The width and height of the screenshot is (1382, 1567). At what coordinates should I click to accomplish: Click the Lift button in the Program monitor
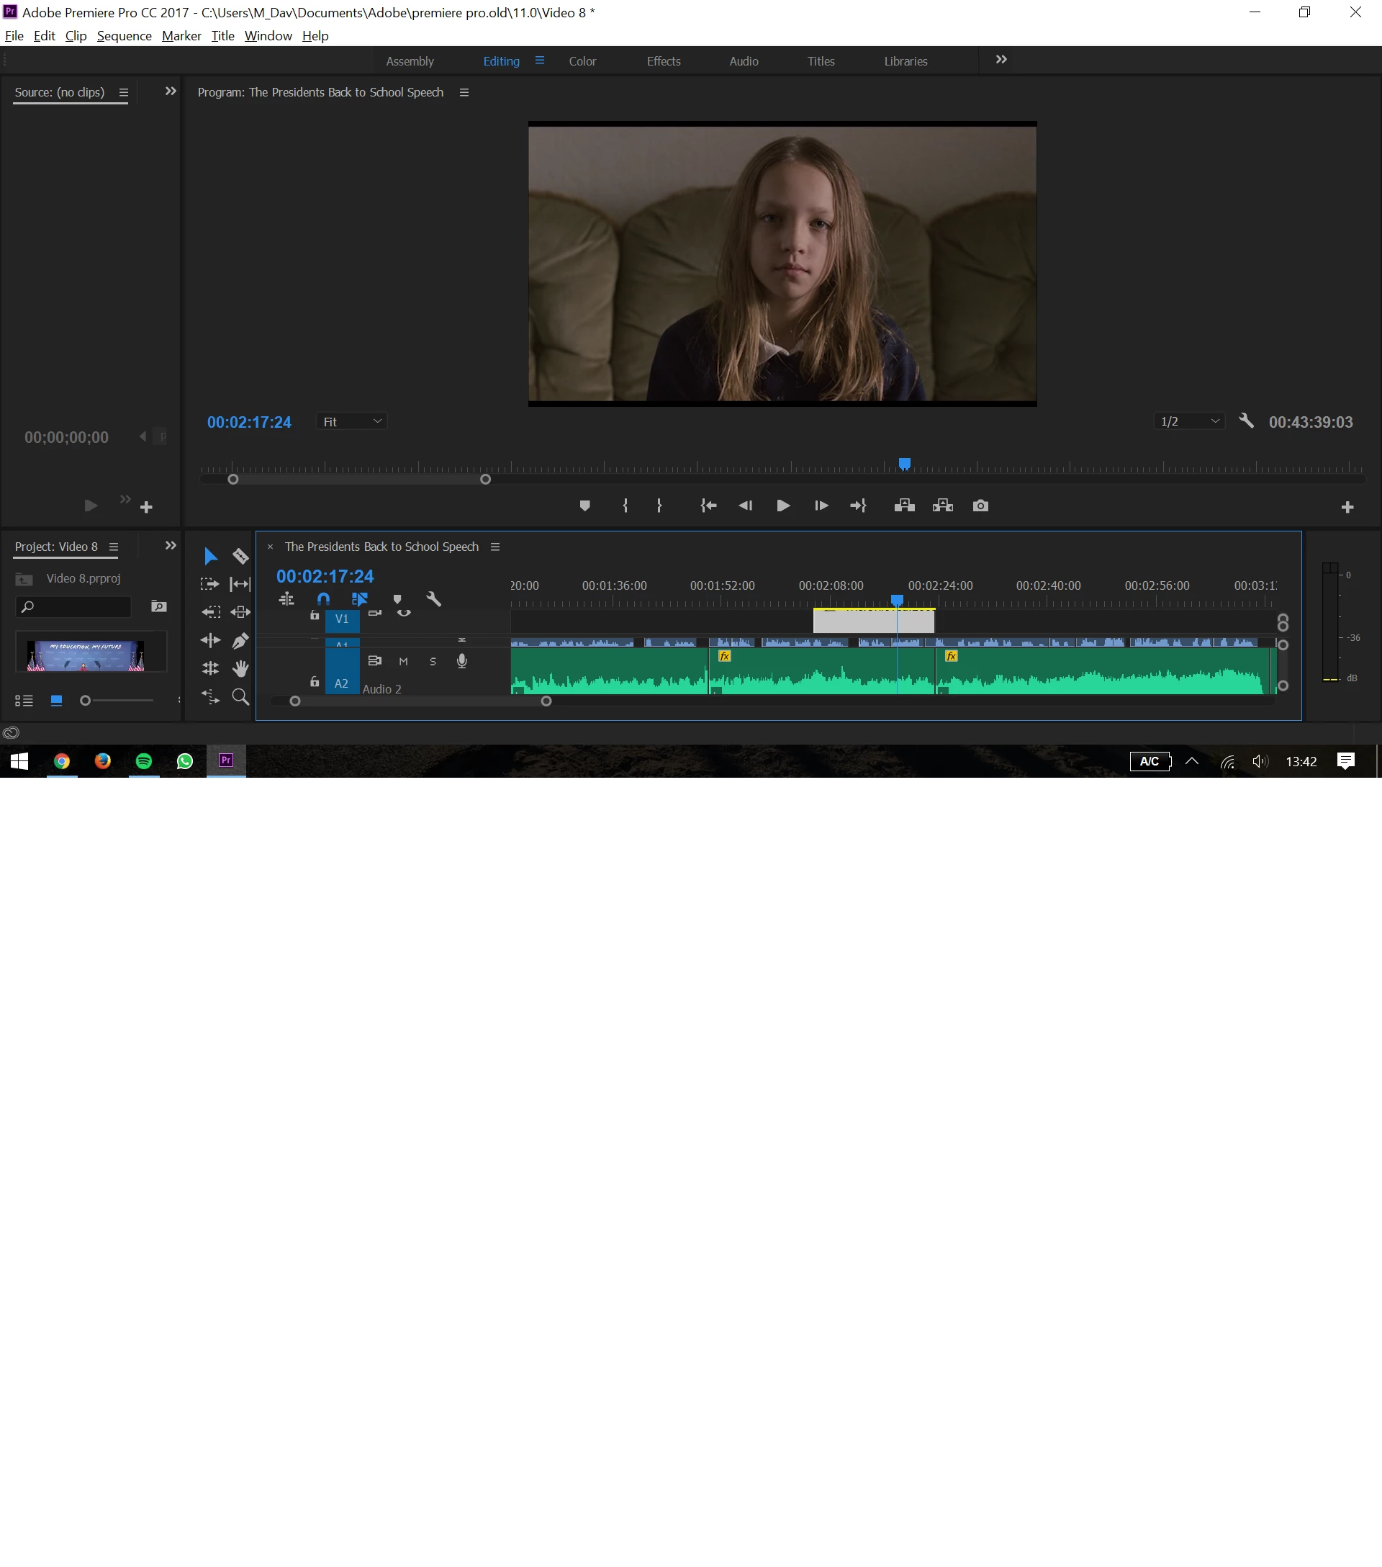click(x=904, y=506)
